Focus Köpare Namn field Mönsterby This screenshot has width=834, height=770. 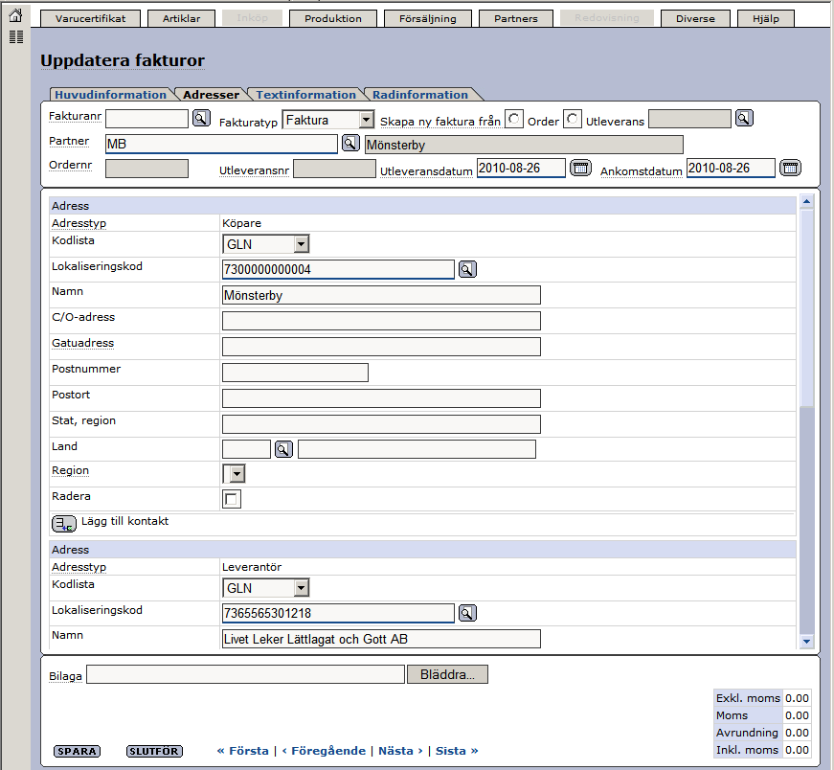(381, 295)
